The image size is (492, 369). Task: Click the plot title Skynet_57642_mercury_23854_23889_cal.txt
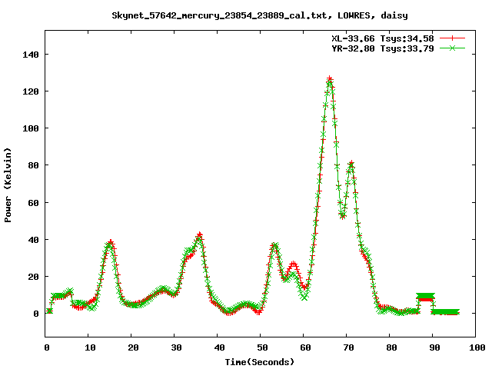(260, 15)
